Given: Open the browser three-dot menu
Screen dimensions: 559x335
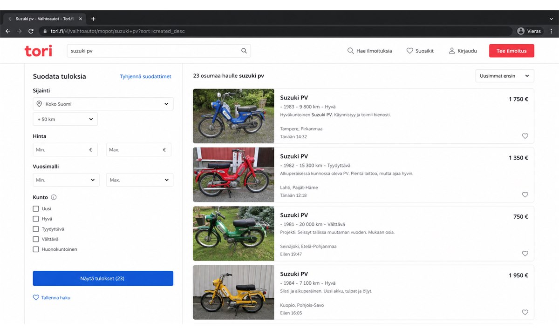Looking at the screenshot, I should tap(551, 31).
